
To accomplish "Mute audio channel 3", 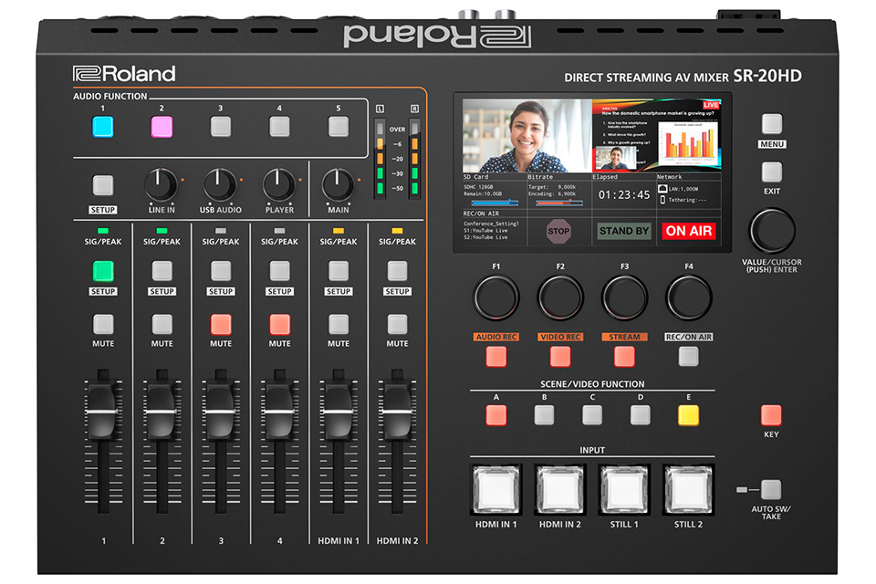I will click(221, 324).
